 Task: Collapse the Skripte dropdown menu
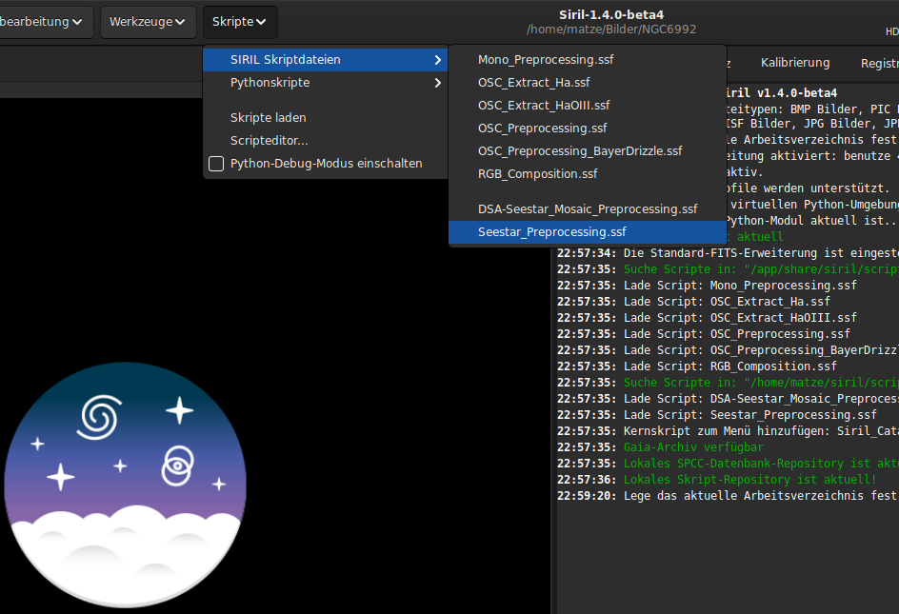(240, 22)
